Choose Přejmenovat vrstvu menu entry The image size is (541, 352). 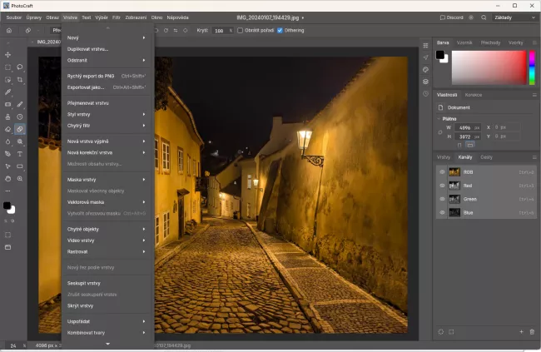pos(107,103)
